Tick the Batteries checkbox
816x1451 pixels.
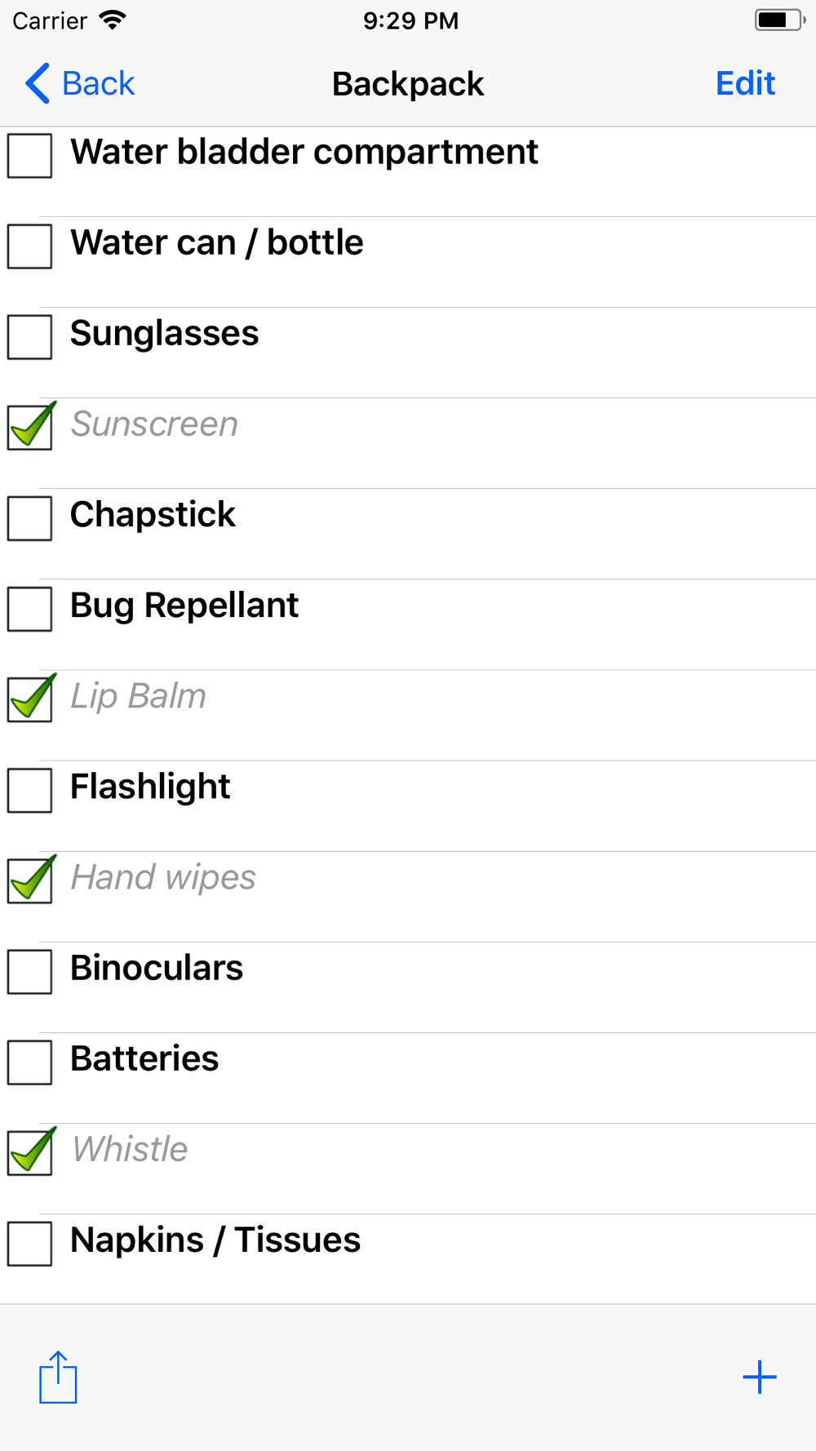tap(30, 1062)
